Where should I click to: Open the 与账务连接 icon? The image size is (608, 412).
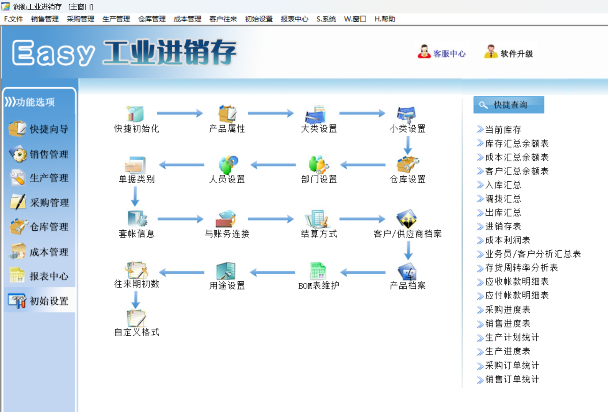pyautogui.click(x=226, y=218)
